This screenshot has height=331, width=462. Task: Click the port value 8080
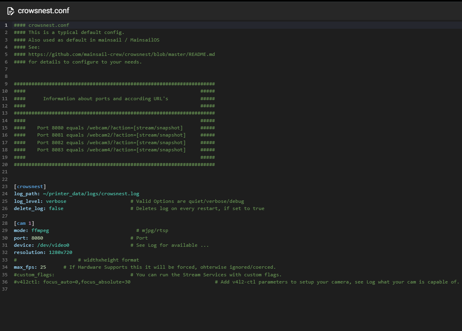(37, 238)
